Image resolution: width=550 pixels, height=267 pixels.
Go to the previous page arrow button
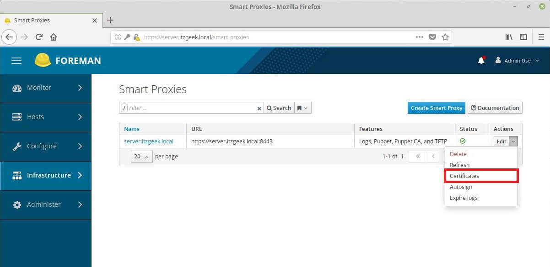click(x=432, y=157)
